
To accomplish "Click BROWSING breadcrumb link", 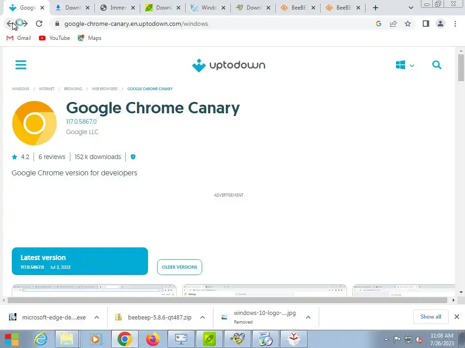I will pos(73,89).
